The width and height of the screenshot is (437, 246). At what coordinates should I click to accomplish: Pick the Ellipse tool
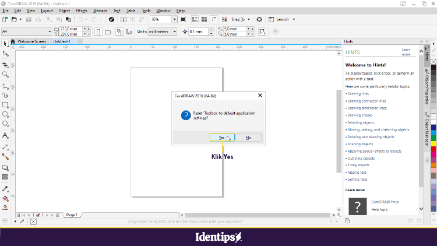(x=5, y=115)
